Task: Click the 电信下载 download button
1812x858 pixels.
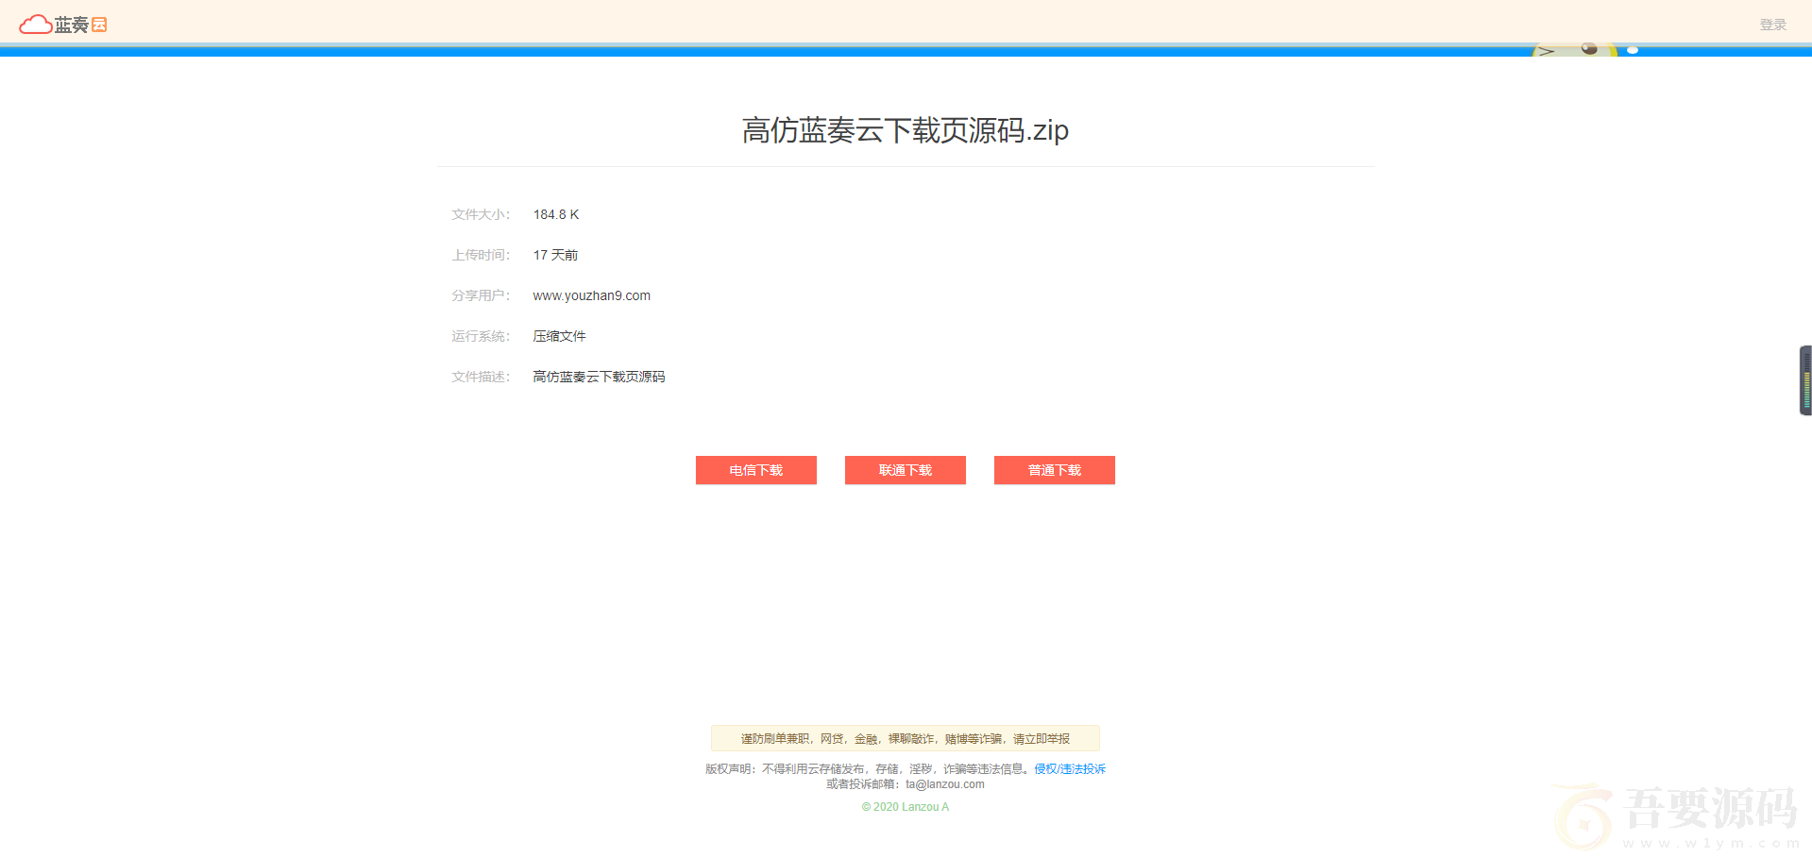Action: coord(756,470)
